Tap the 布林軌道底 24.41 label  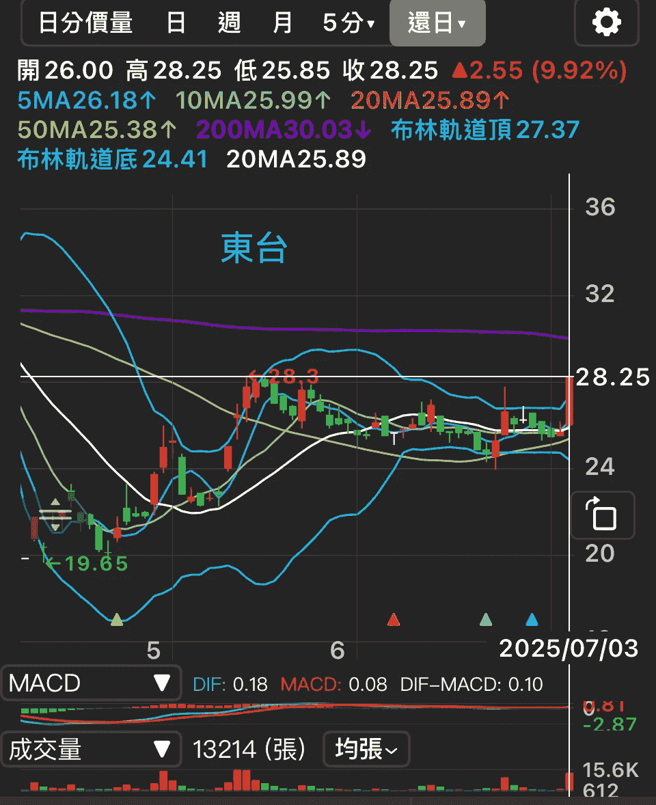[x=112, y=160]
